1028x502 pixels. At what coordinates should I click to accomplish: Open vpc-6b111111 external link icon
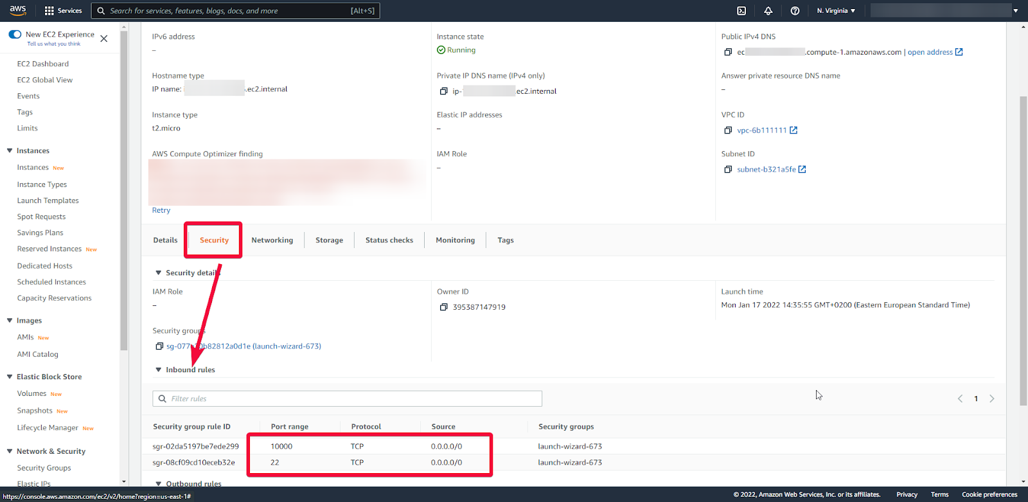[793, 130]
